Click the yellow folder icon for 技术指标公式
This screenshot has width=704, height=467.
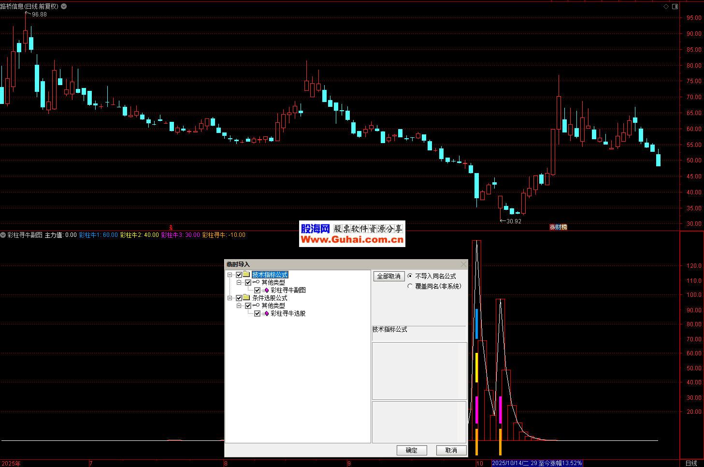(x=246, y=275)
